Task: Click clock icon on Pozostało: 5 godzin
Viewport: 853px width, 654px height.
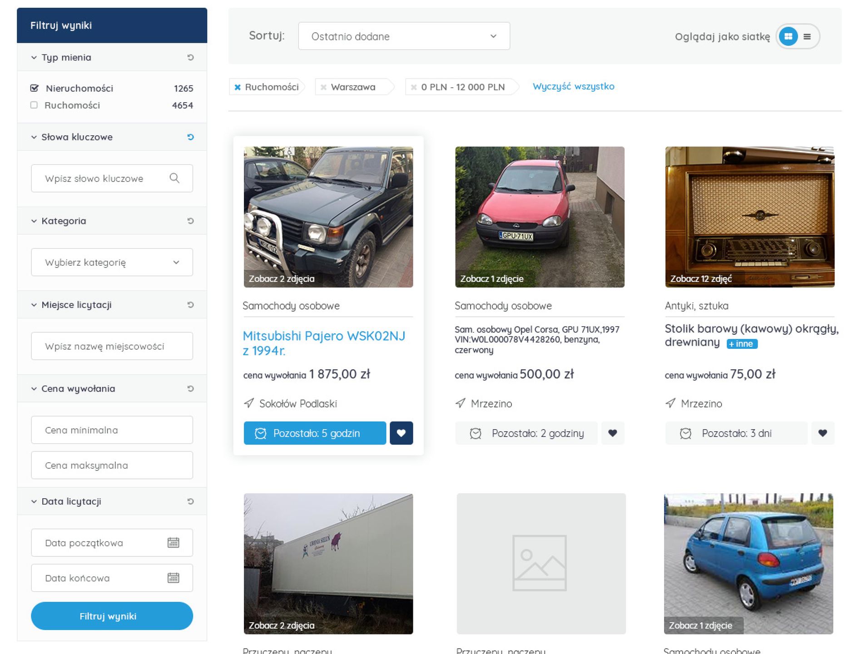Action: [x=261, y=433]
